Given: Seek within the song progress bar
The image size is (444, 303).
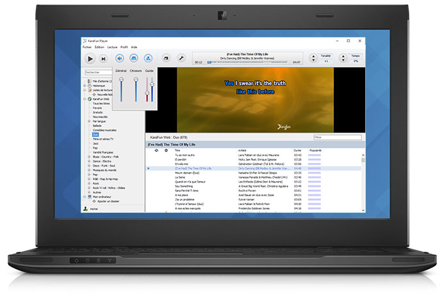Looking at the screenshot, I should point(247,62).
